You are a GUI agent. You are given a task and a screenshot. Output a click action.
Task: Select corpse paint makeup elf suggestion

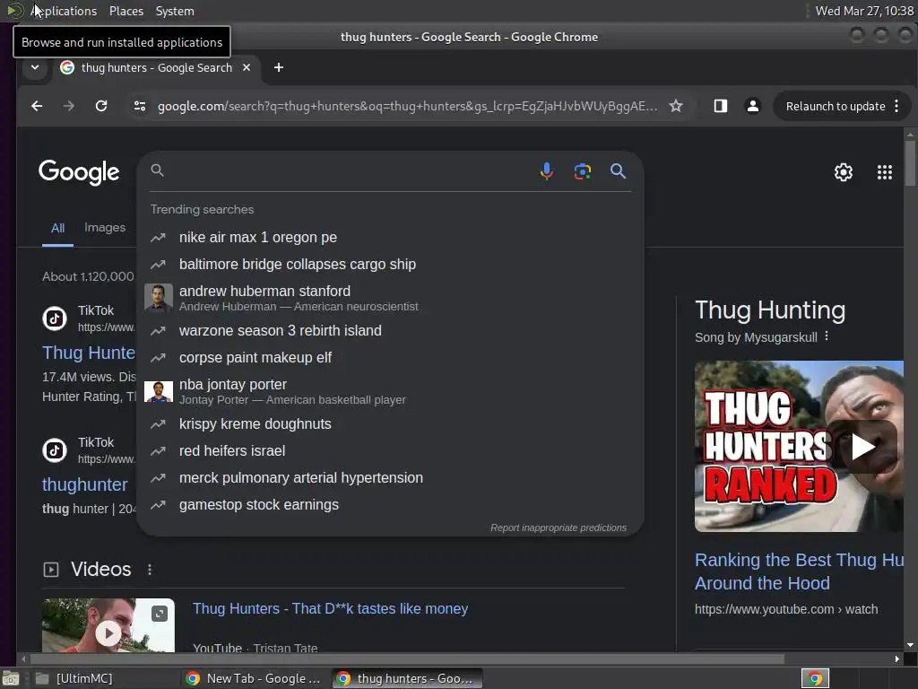click(391, 357)
